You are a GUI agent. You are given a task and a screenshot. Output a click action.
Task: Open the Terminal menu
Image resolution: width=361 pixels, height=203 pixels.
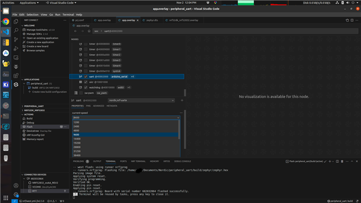click(x=68, y=15)
